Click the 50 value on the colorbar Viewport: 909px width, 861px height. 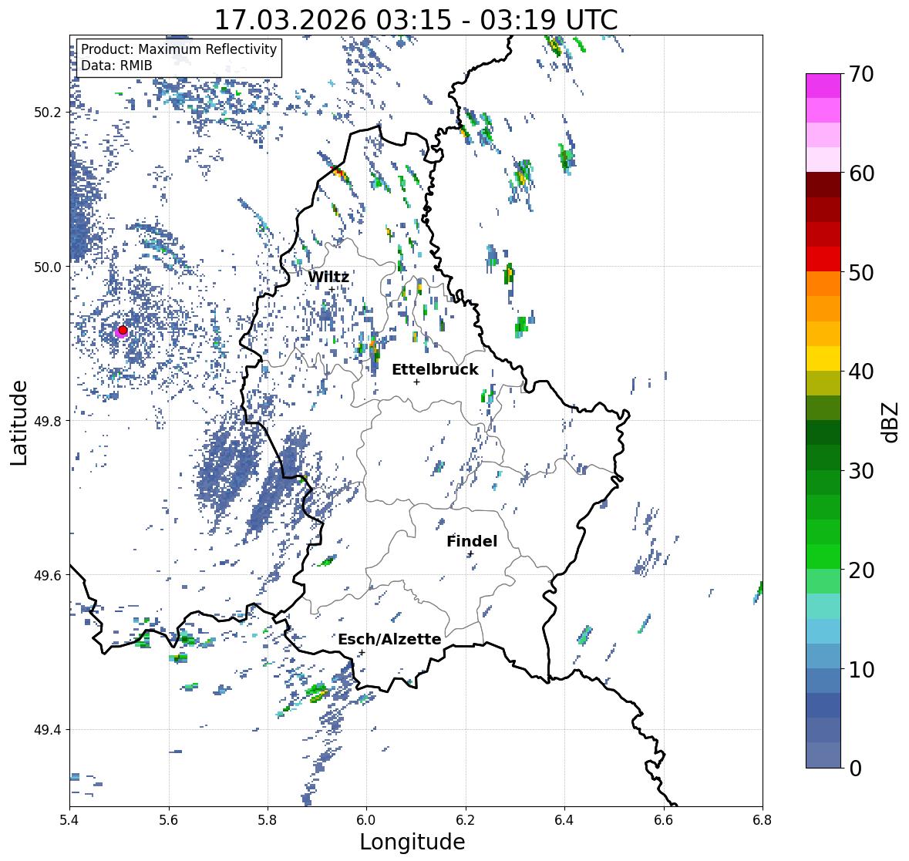tap(861, 272)
